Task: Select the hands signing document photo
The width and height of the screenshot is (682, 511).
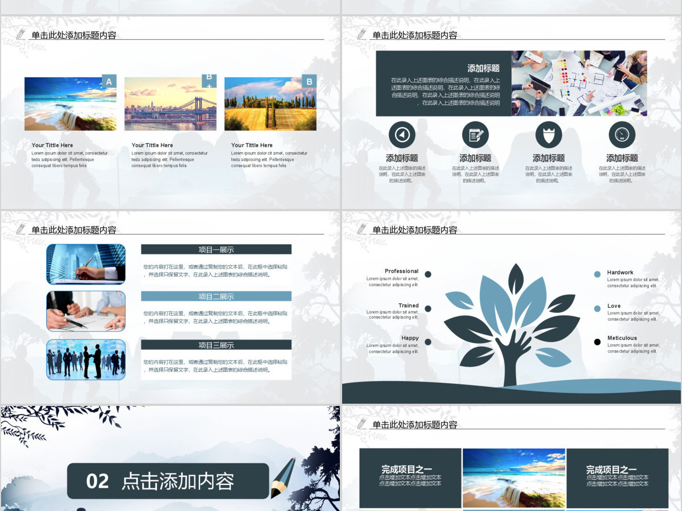Action: [x=86, y=311]
